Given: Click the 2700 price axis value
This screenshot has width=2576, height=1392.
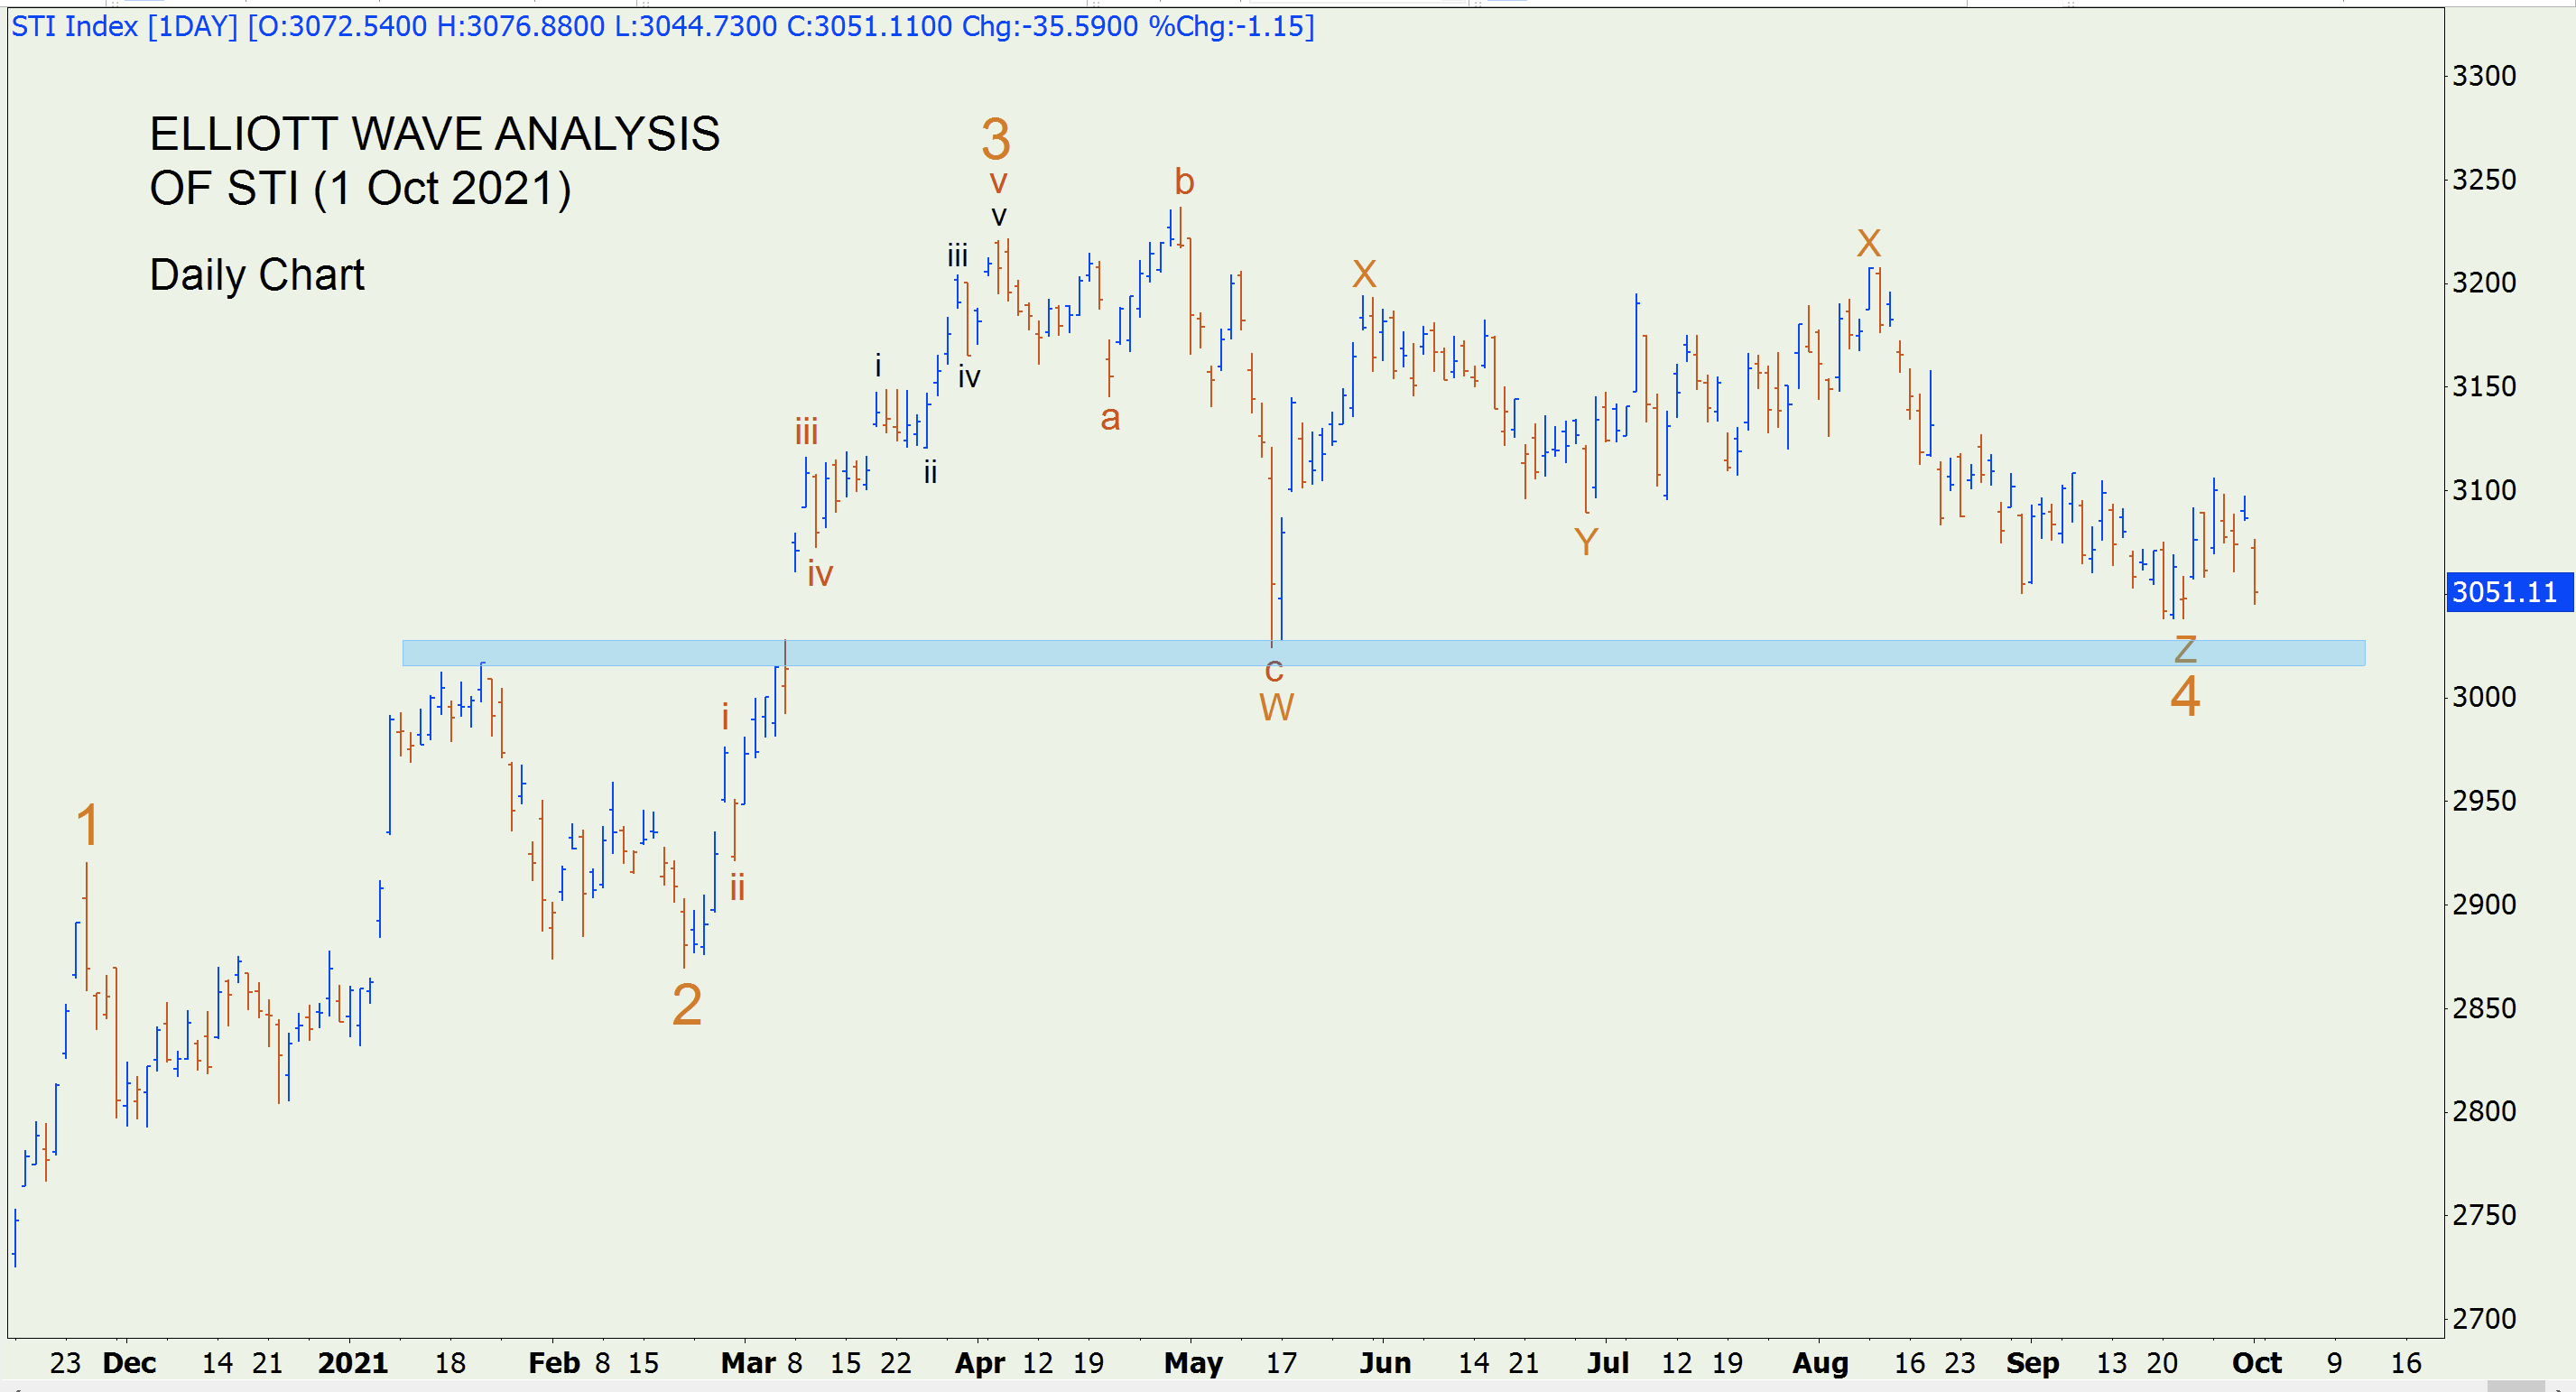Looking at the screenshot, I should pos(2484,1319).
